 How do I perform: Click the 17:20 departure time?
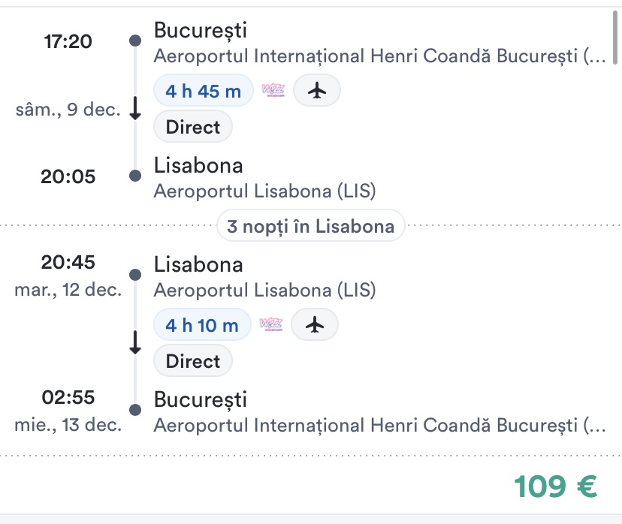68,41
